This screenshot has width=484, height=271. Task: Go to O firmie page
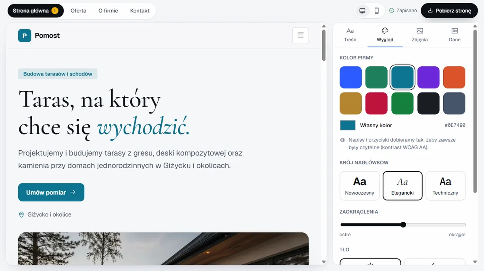(x=108, y=11)
